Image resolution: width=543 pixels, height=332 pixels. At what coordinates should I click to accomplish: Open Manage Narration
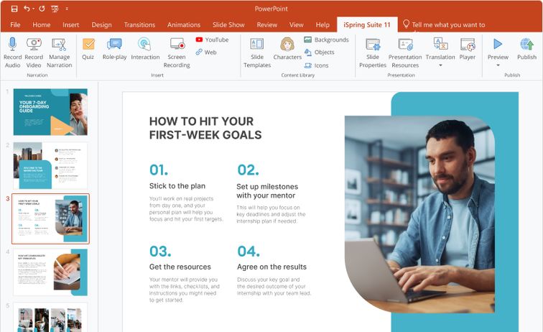[59, 52]
